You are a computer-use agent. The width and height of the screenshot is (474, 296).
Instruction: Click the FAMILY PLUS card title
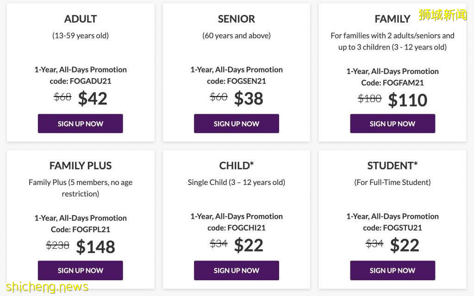(81, 166)
